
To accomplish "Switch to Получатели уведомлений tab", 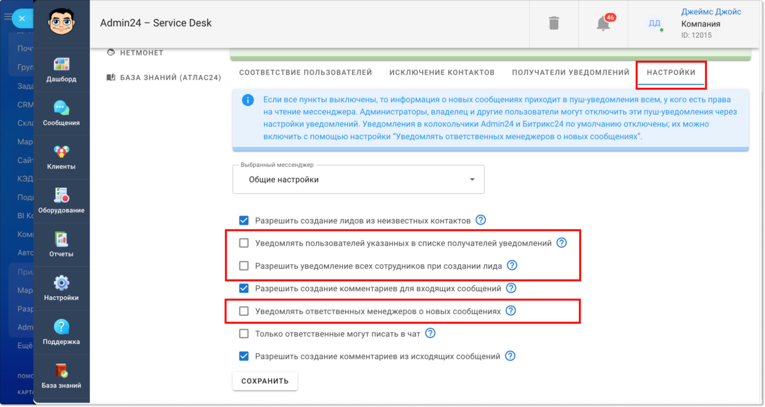I will click(570, 72).
